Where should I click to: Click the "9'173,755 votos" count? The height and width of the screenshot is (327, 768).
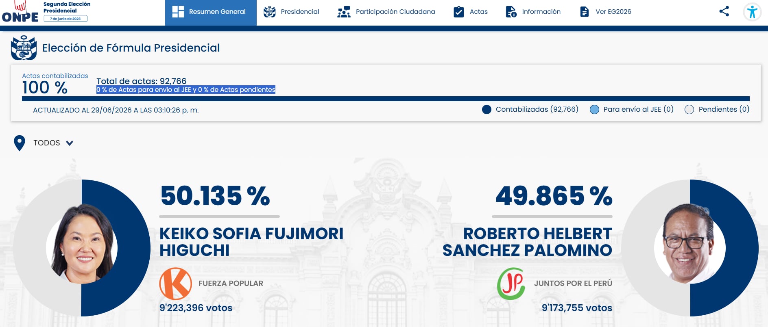[x=577, y=308]
